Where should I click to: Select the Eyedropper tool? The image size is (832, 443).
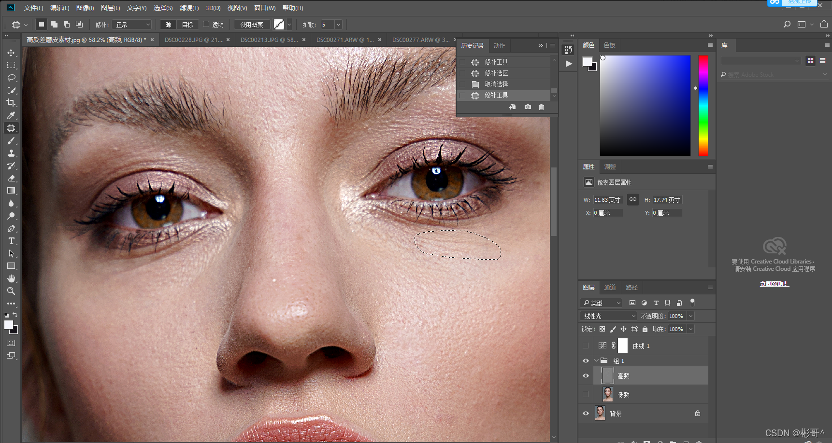[11, 115]
